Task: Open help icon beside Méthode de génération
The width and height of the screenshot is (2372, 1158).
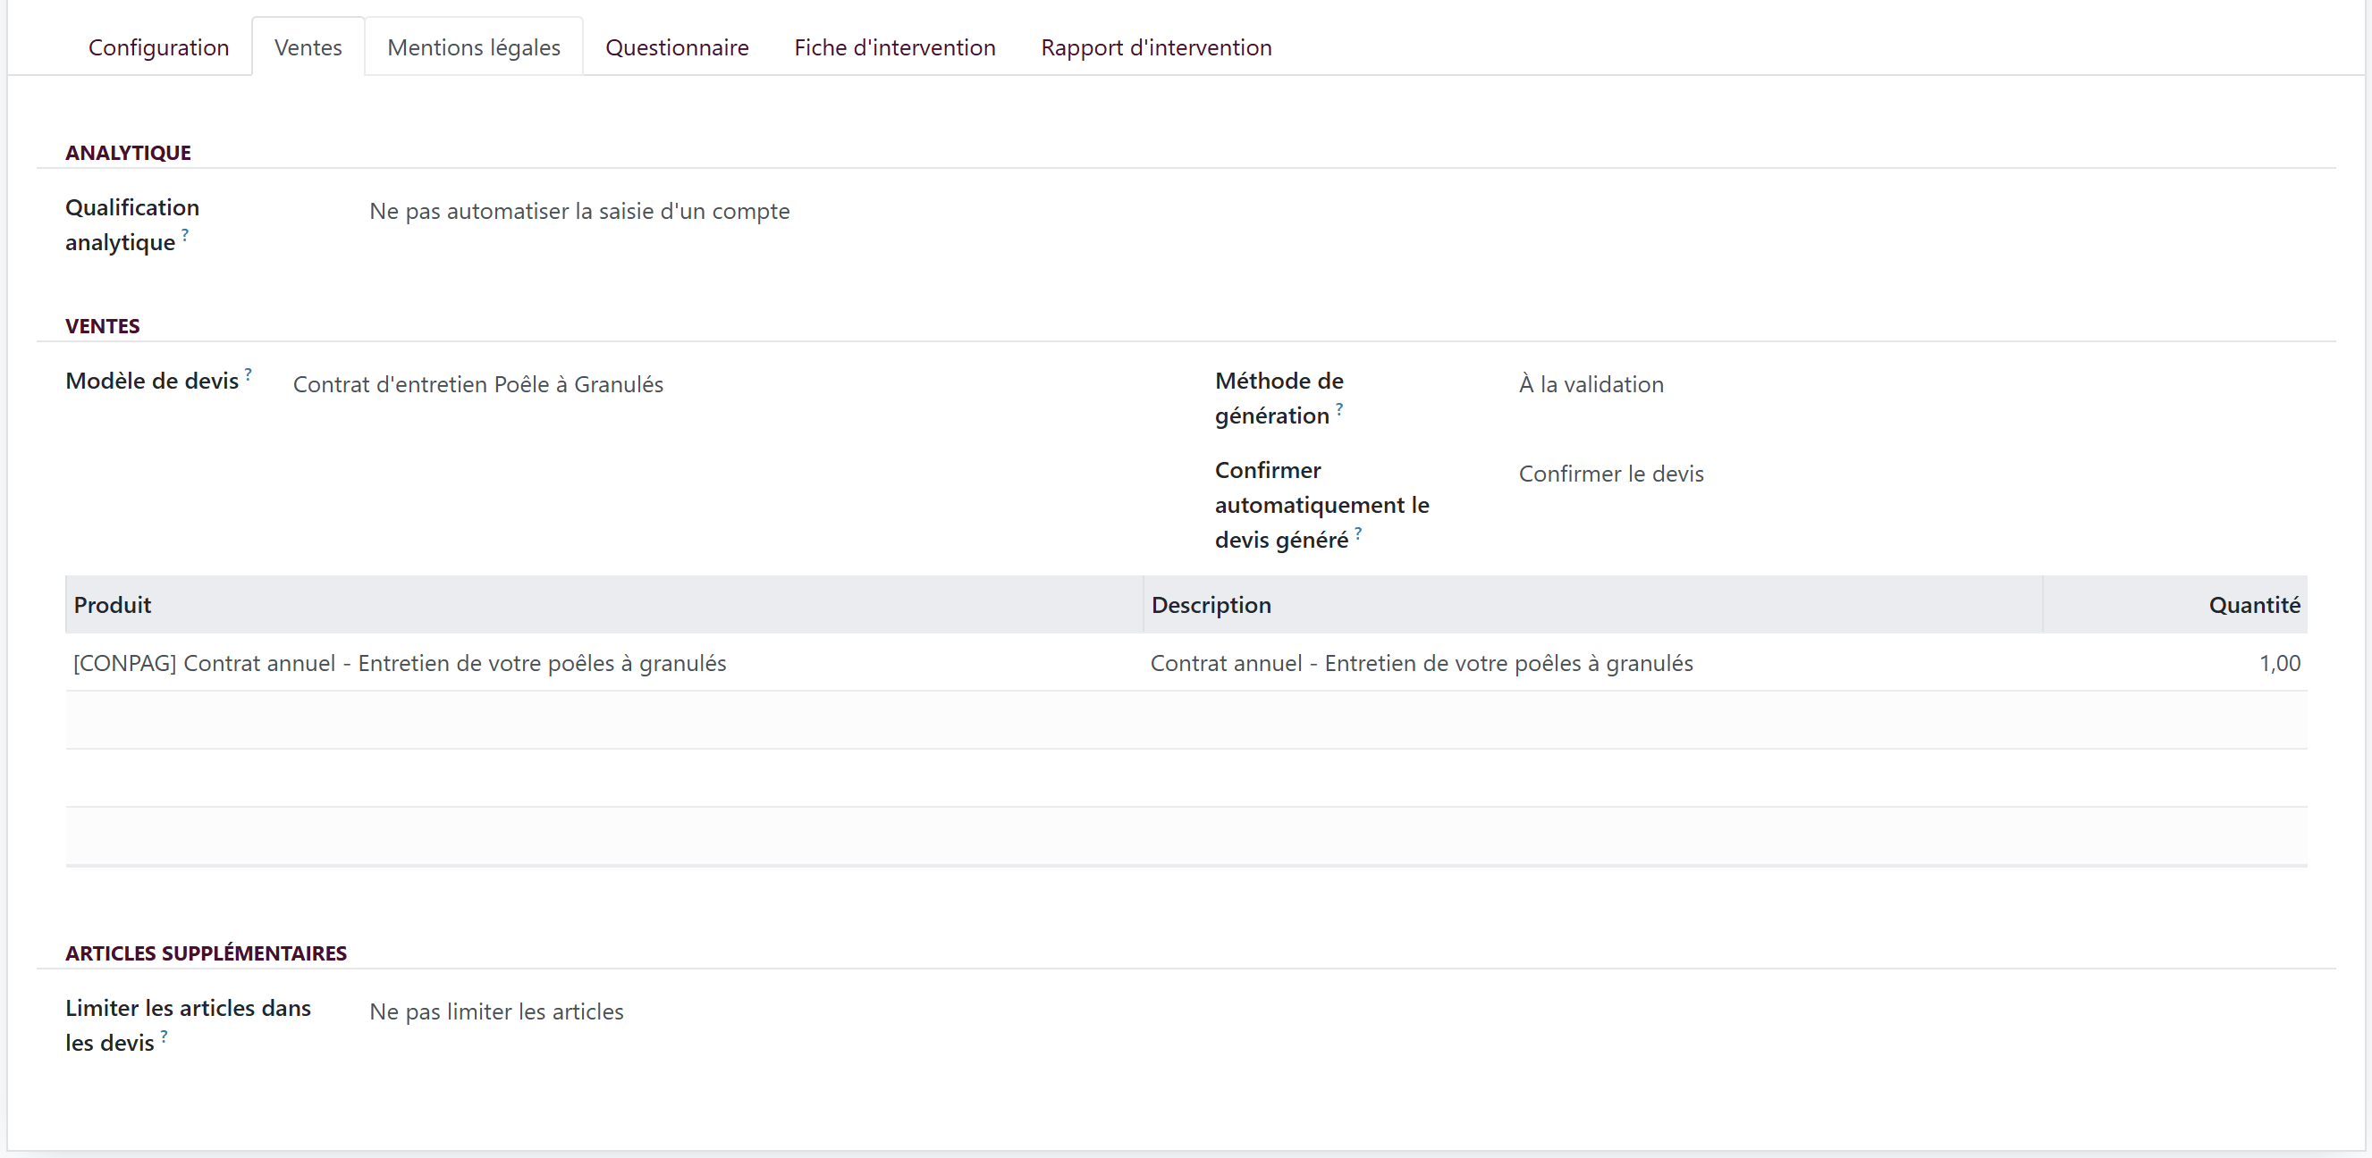Action: pyautogui.click(x=1338, y=407)
